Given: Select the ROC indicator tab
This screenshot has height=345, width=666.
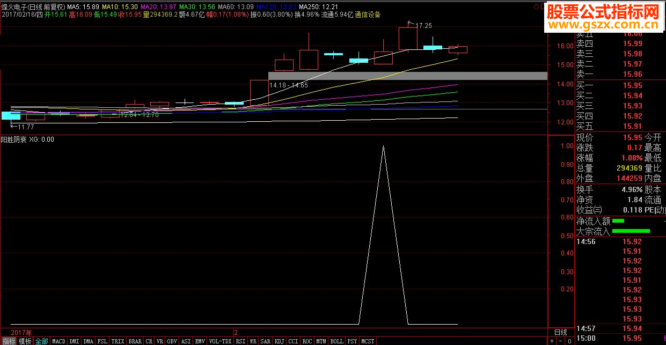Looking at the screenshot, I should pyautogui.click(x=308, y=341).
